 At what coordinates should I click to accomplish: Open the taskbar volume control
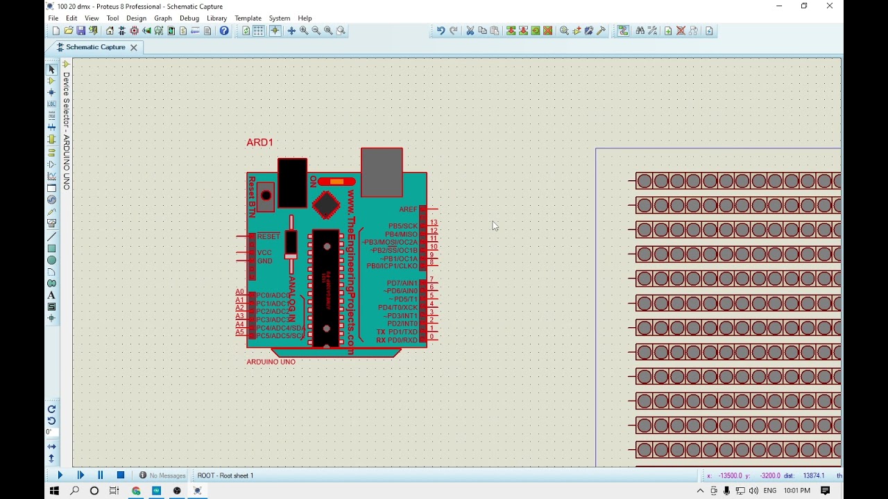pos(753,491)
